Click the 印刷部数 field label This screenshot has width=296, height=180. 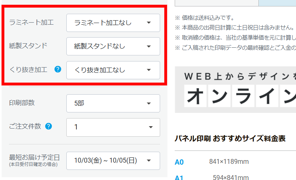pos(22,103)
